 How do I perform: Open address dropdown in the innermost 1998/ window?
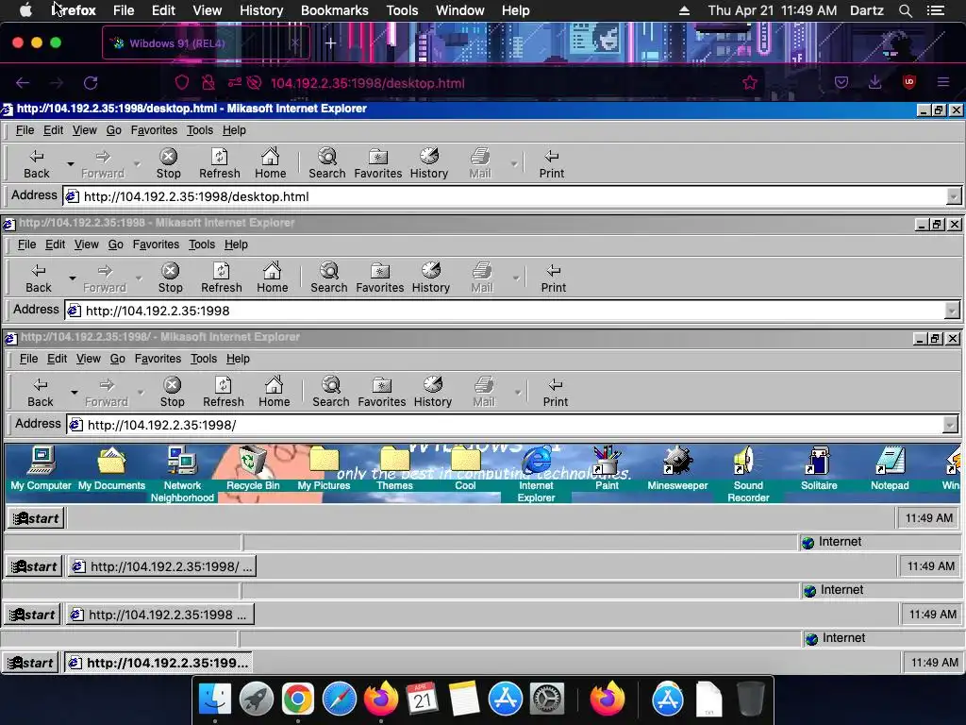950,425
